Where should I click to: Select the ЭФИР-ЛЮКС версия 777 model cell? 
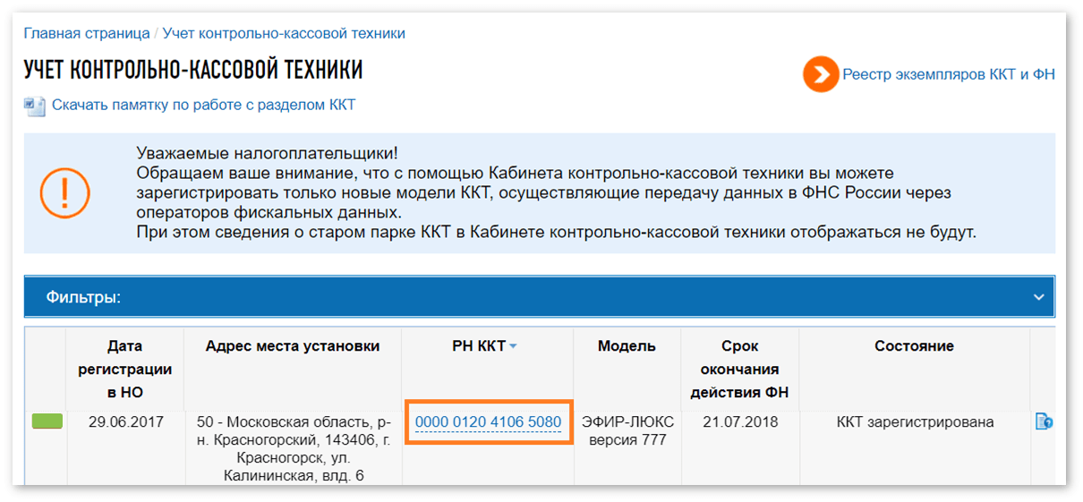(x=627, y=430)
